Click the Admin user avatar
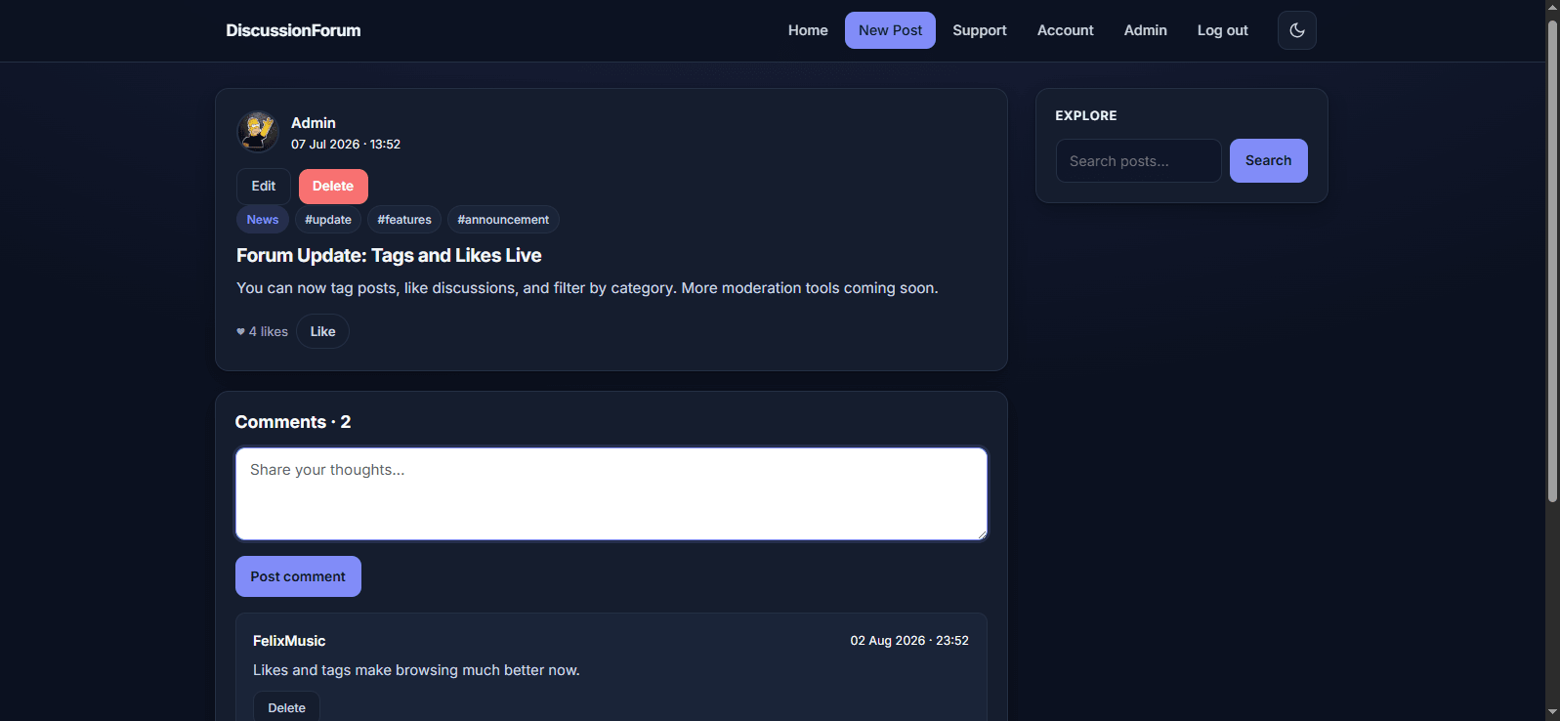Screen dimensions: 1560x721 point(258,131)
